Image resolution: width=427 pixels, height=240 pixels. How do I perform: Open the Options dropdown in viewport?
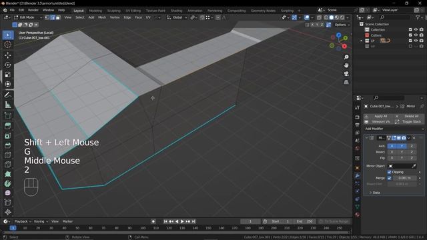(x=342, y=25)
